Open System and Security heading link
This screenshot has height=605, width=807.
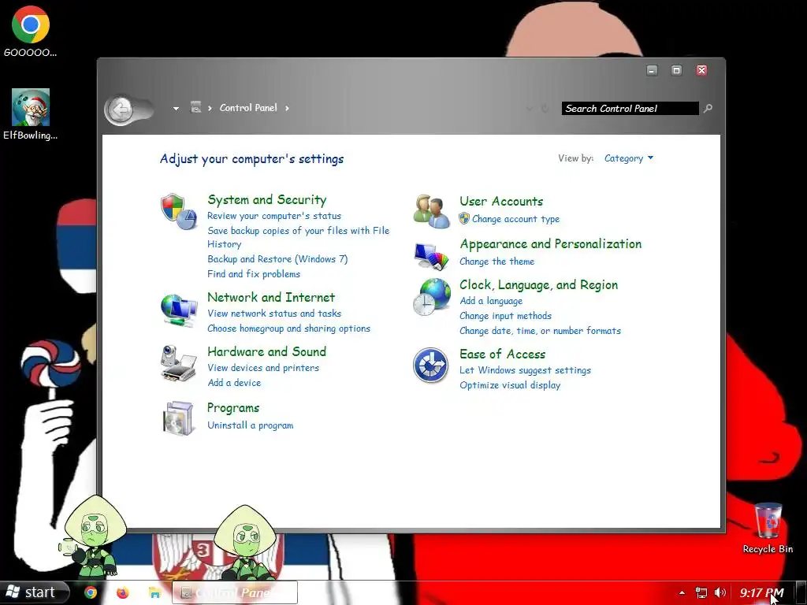tap(266, 199)
